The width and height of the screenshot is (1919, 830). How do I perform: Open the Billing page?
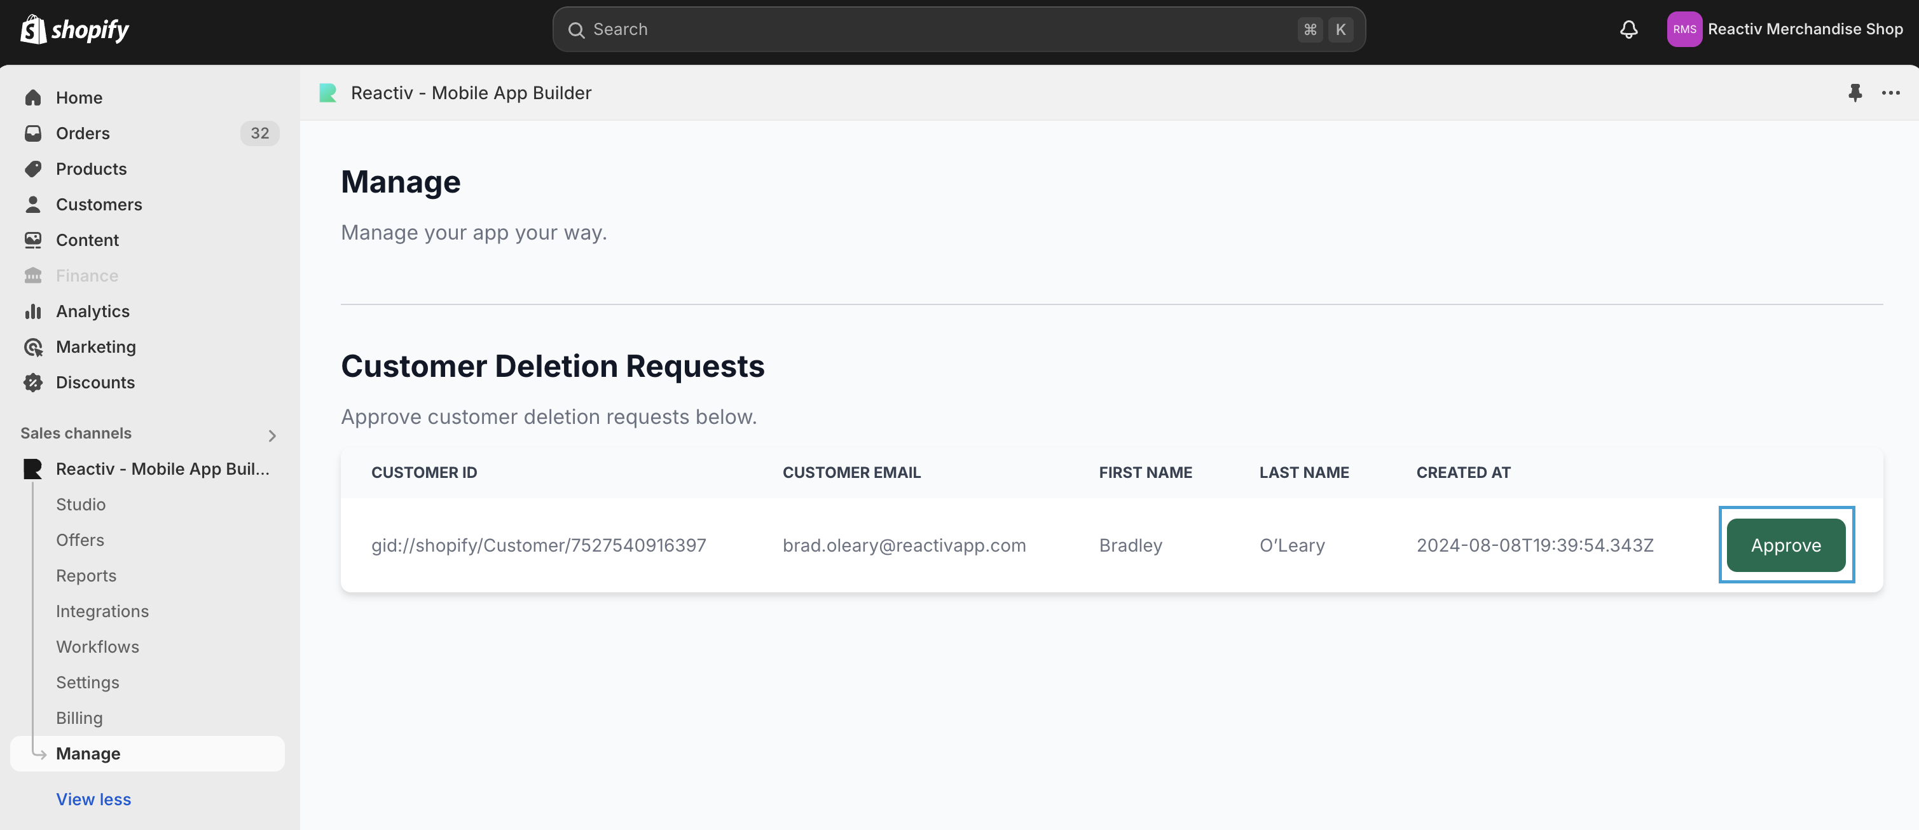79,718
